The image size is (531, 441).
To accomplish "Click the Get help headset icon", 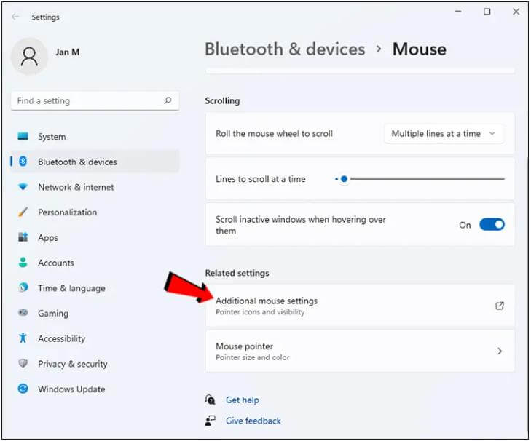I will click(x=210, y=400).
